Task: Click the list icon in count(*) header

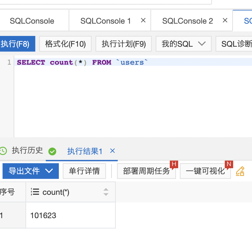Action: [35, 192]
